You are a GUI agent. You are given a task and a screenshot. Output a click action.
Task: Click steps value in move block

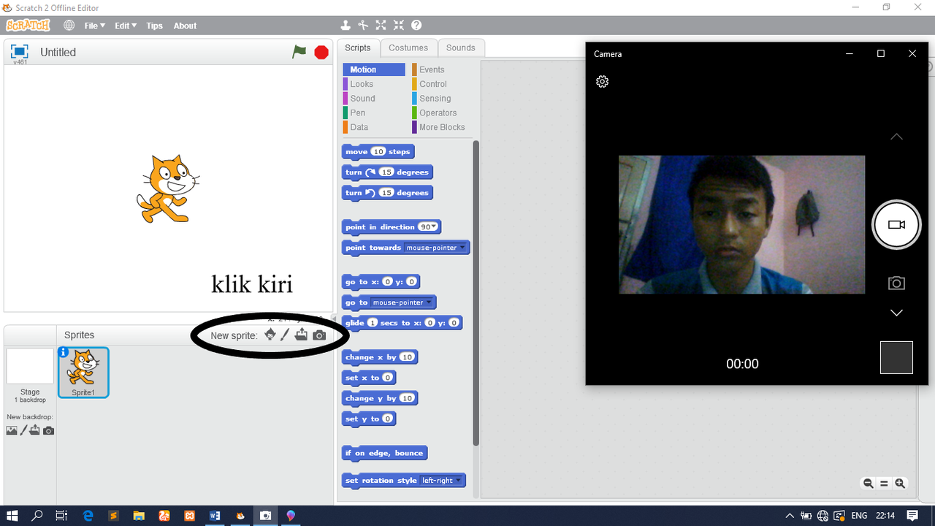pos(378,152)
